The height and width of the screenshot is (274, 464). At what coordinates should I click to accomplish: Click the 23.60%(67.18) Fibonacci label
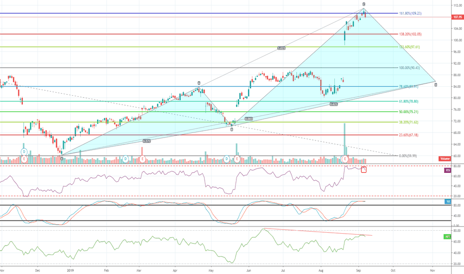pyautogui.click(x=409, y=135)
